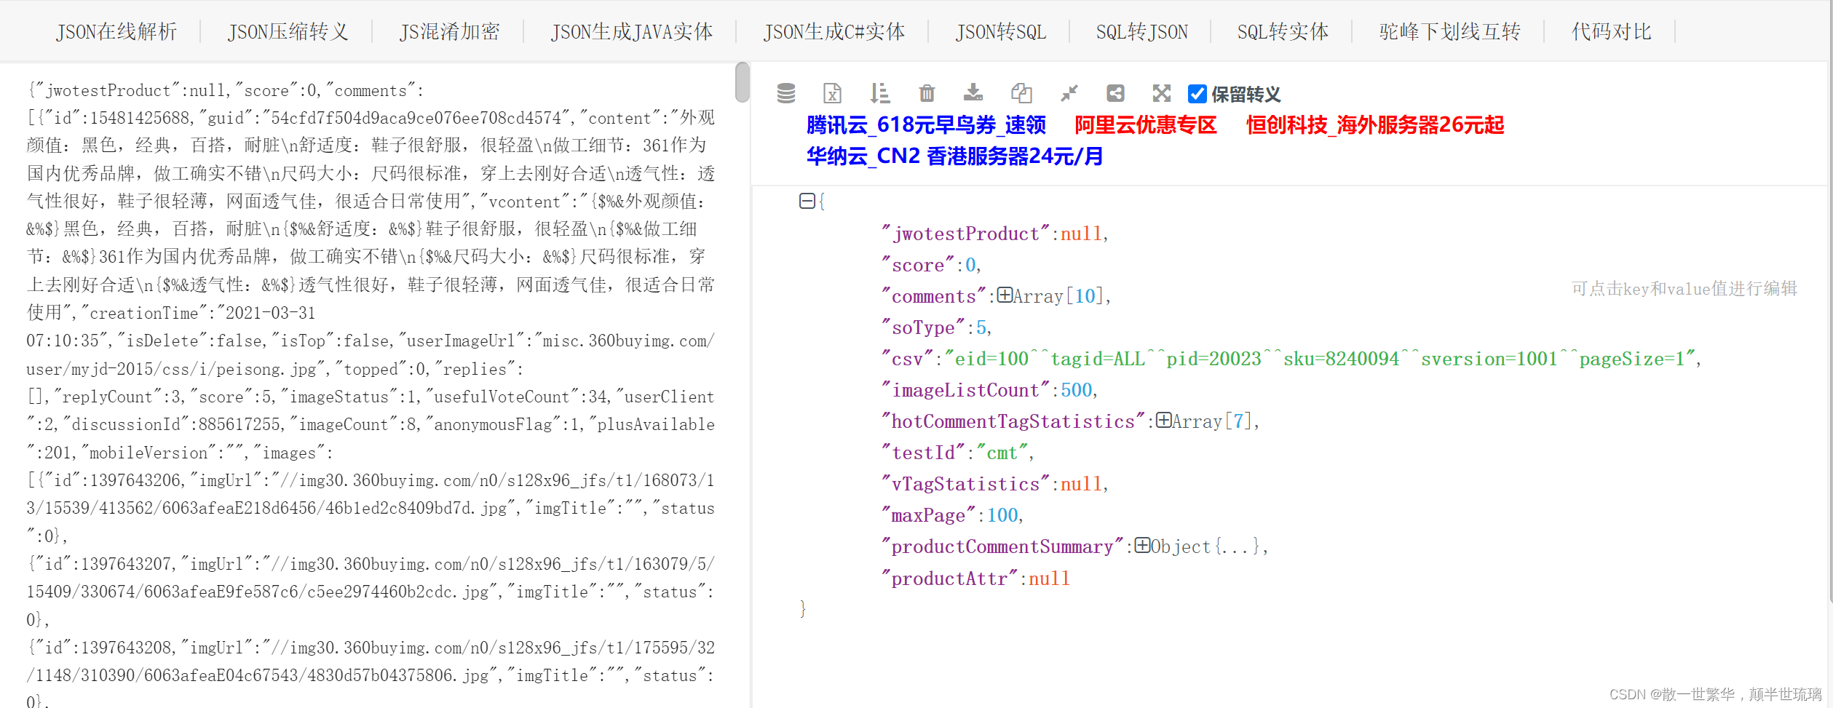Click the "productCommentSummary" key
Screen dimensions: 1833x708
point(1002,546)
